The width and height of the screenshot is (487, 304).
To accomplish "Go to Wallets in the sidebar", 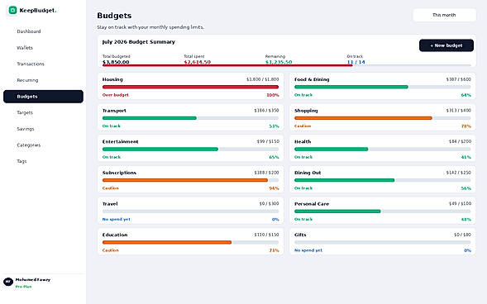I will (25, 48).
